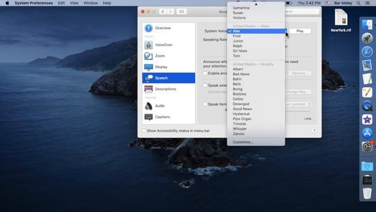Select the Trinoids voice
This screenshot has height=212, width=376.
click(x=256, y=124)
